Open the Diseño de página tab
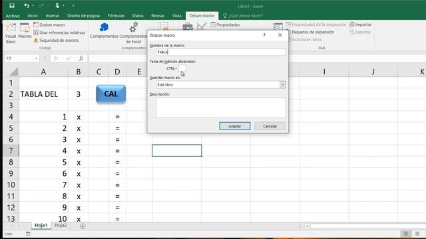The width and height of the screenshot is (426, 239). (83, 16)
